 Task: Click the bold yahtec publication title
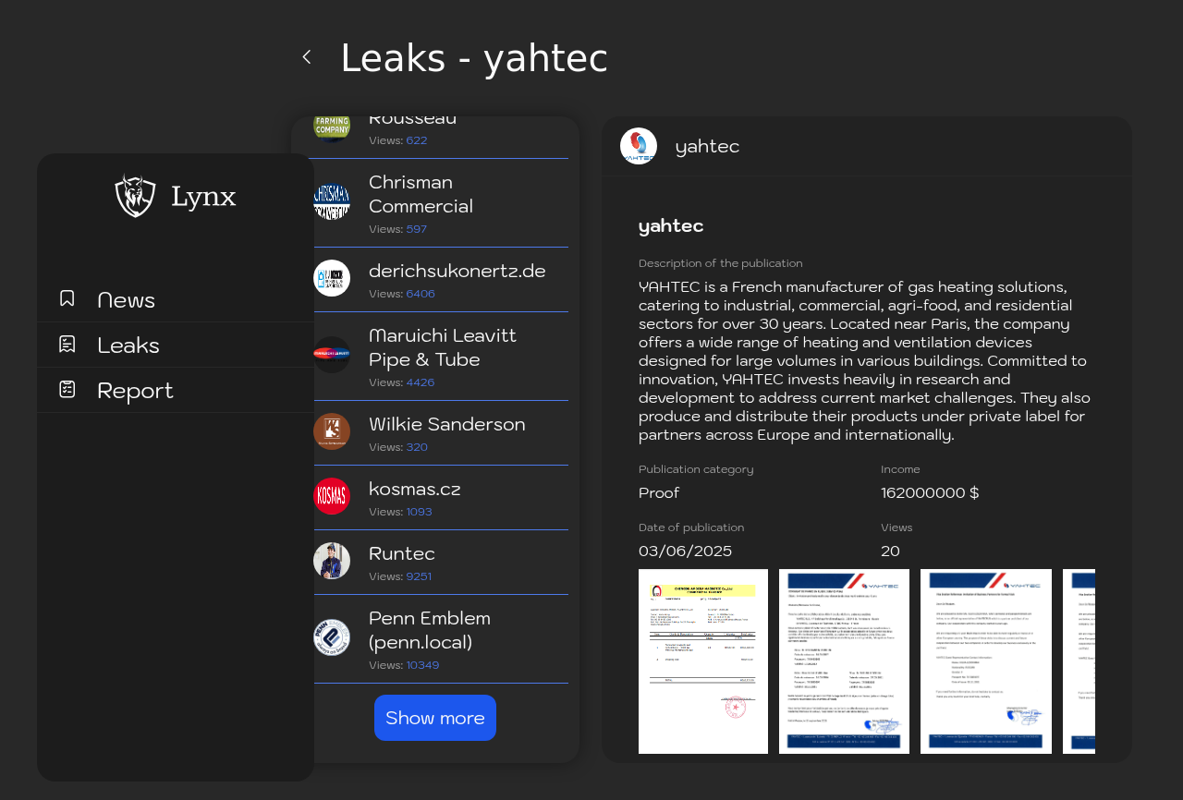click(x=671, y=225)
